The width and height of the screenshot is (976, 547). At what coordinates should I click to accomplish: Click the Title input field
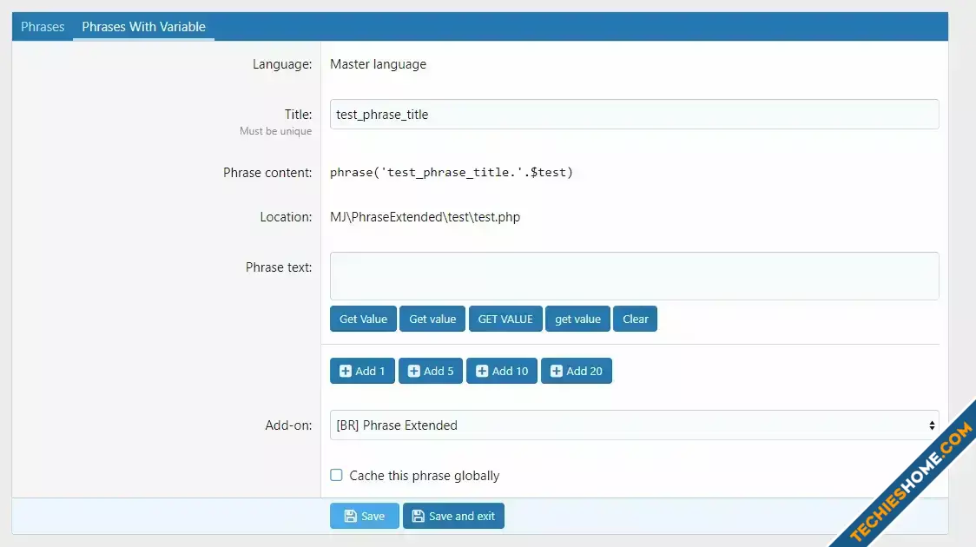(634, 115)
